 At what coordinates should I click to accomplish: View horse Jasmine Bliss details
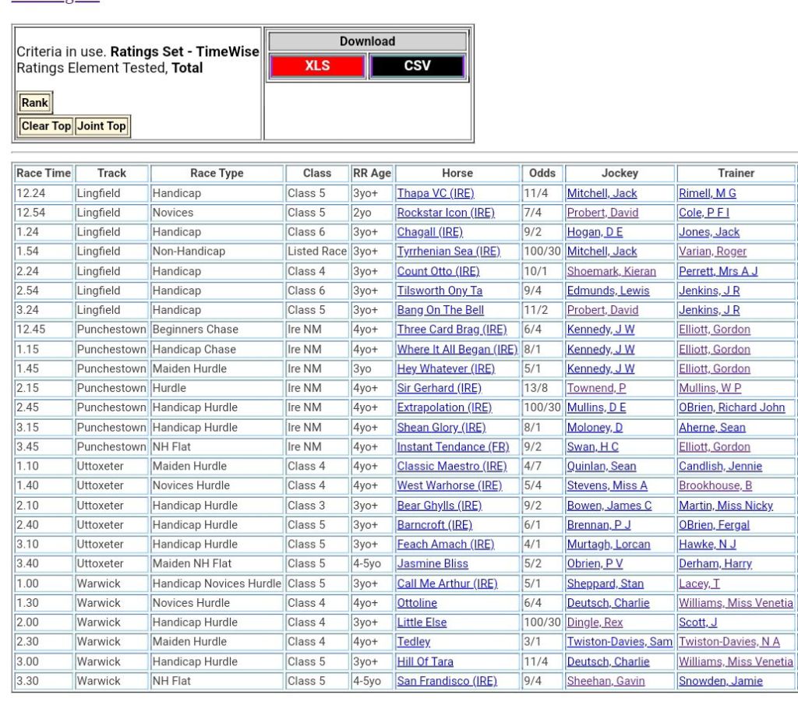click(x=433, y=563)
